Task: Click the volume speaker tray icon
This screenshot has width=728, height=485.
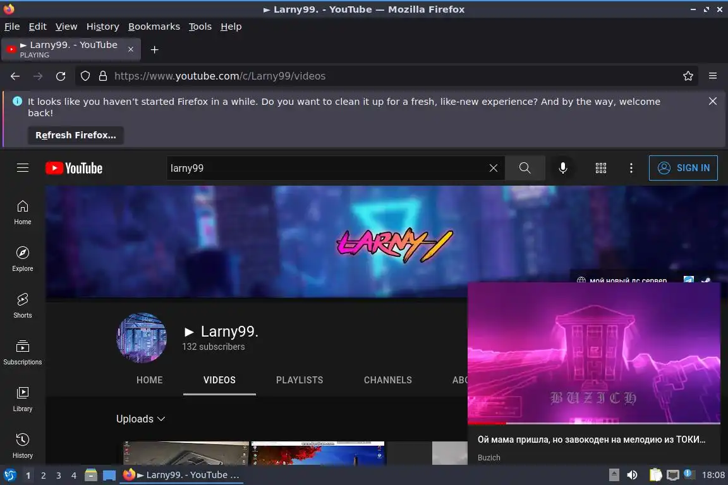Action: pyautogui.click(x=632, y=475)
